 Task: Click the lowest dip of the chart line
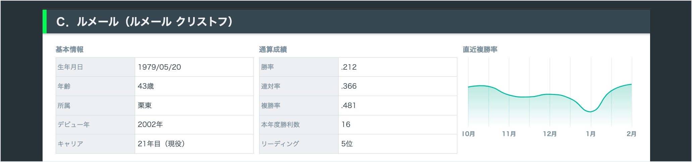[590, 112]
